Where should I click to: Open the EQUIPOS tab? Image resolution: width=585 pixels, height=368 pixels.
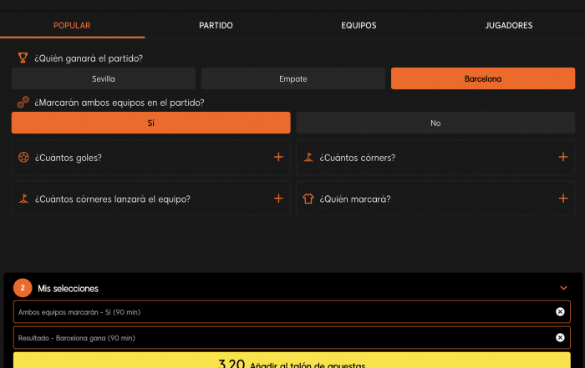(359, 25)
